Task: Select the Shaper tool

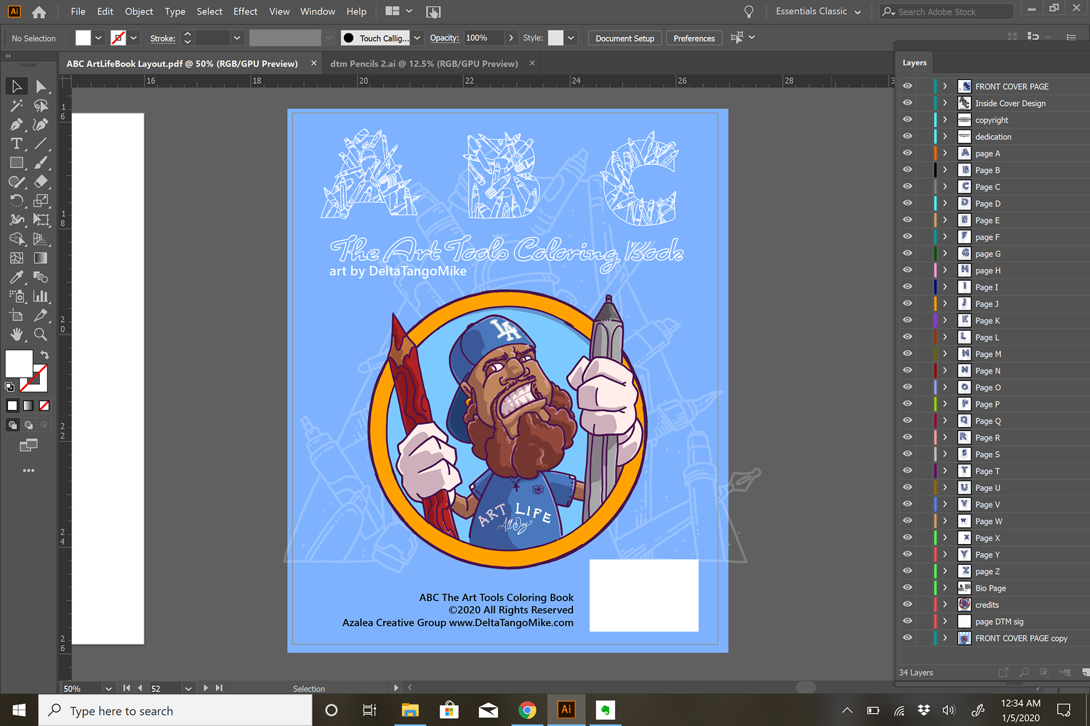Action: coord(16,181)
